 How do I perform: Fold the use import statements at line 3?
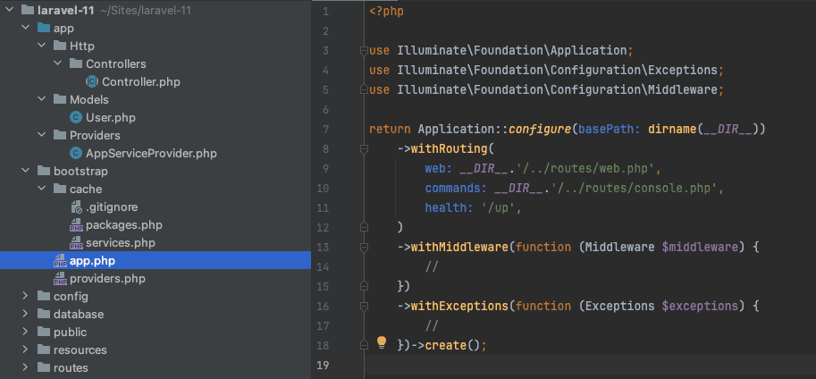[x=364, y=50]
